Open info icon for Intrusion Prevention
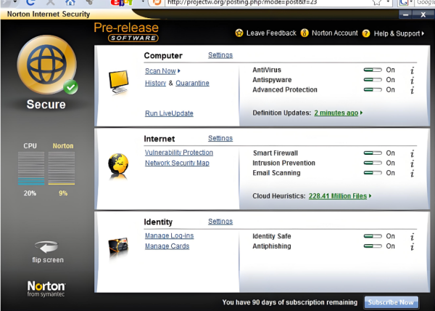This screenshot has width=435, height=311. coord(413,163)
